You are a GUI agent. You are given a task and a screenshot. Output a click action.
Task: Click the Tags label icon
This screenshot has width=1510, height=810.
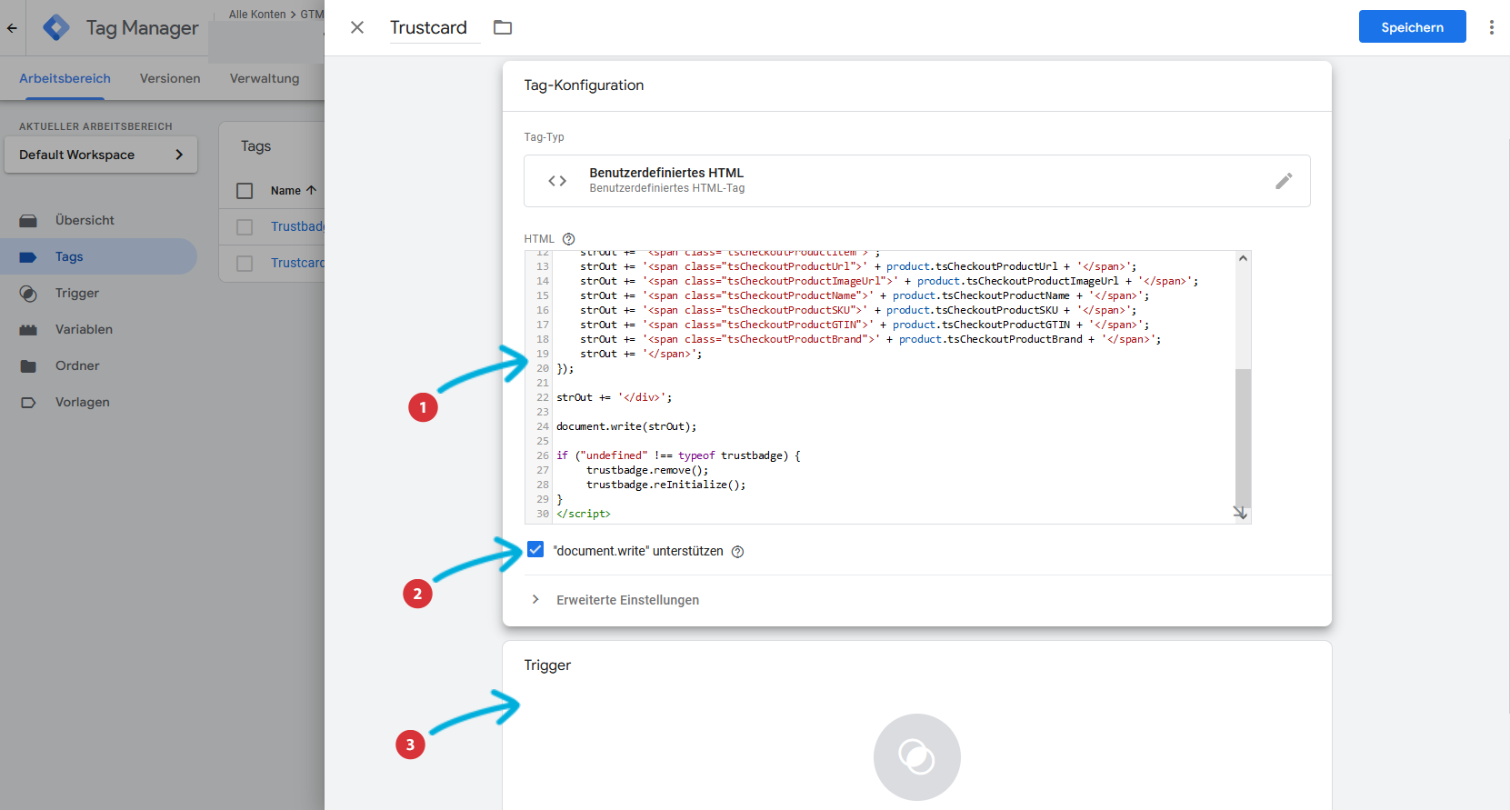pyautogui.click(x=28, y=257)
